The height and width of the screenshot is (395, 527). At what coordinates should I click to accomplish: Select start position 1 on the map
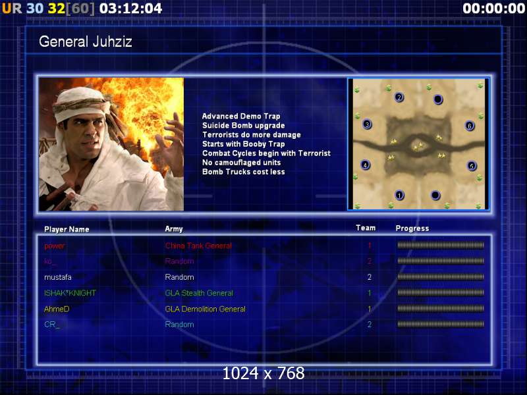399,195
